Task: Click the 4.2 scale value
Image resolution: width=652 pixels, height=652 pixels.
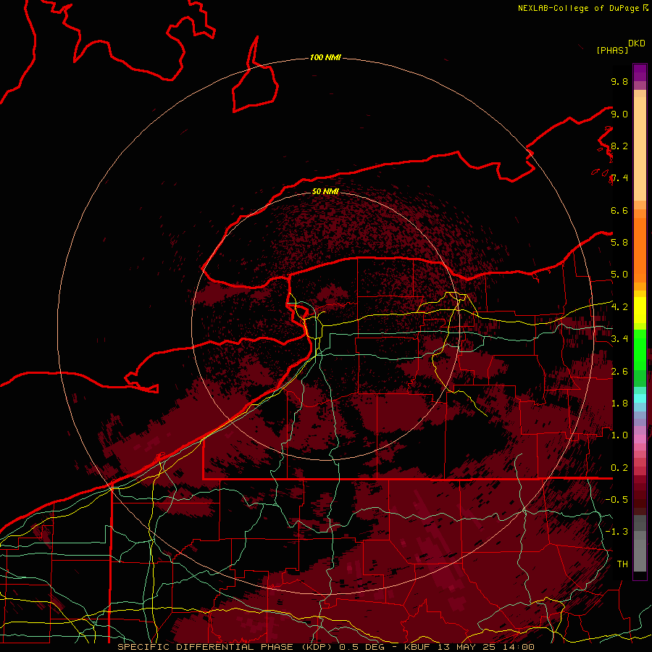Action: 619,307
